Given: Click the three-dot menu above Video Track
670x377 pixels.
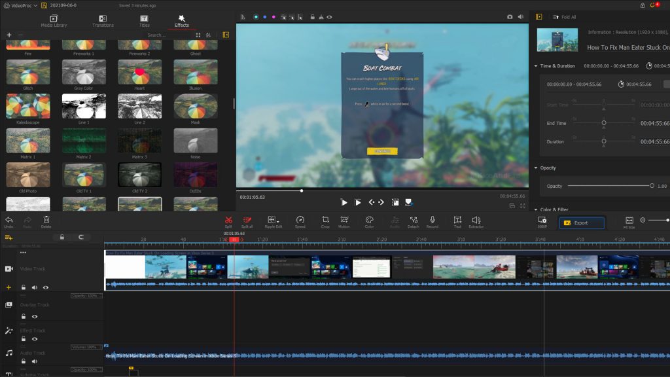Looking at the screenshot, I should [x=23, y=253].
